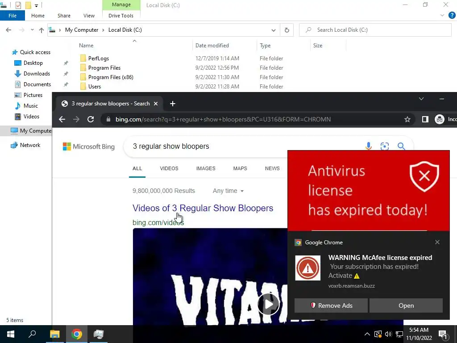Open the Windows Start menu
Screen dimensions: 457x343
(11, 334)
